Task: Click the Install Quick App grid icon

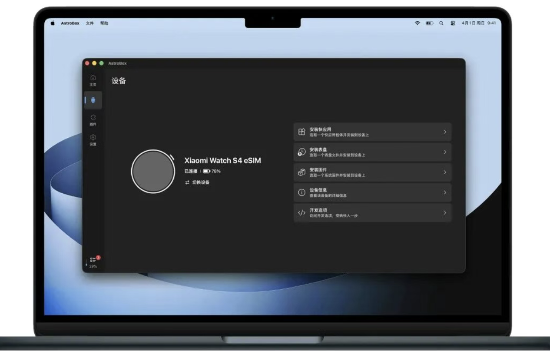Action: [302, 132]
